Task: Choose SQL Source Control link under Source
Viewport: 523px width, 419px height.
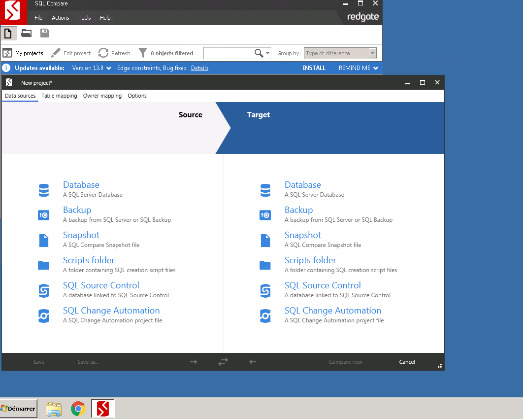Action: click(x=101, y=285)
